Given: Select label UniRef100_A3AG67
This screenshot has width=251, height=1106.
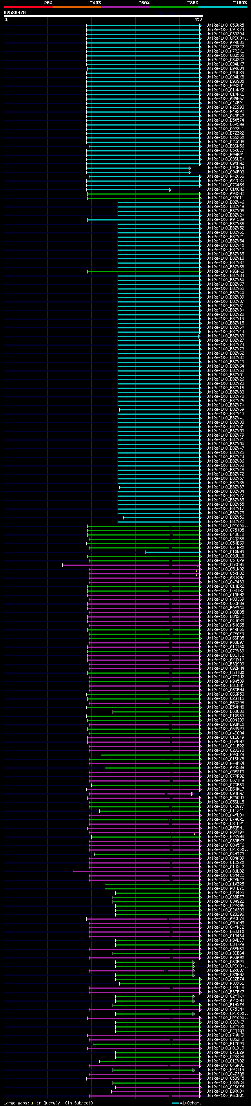Looking at the screenshot, I should coord(225,99).
